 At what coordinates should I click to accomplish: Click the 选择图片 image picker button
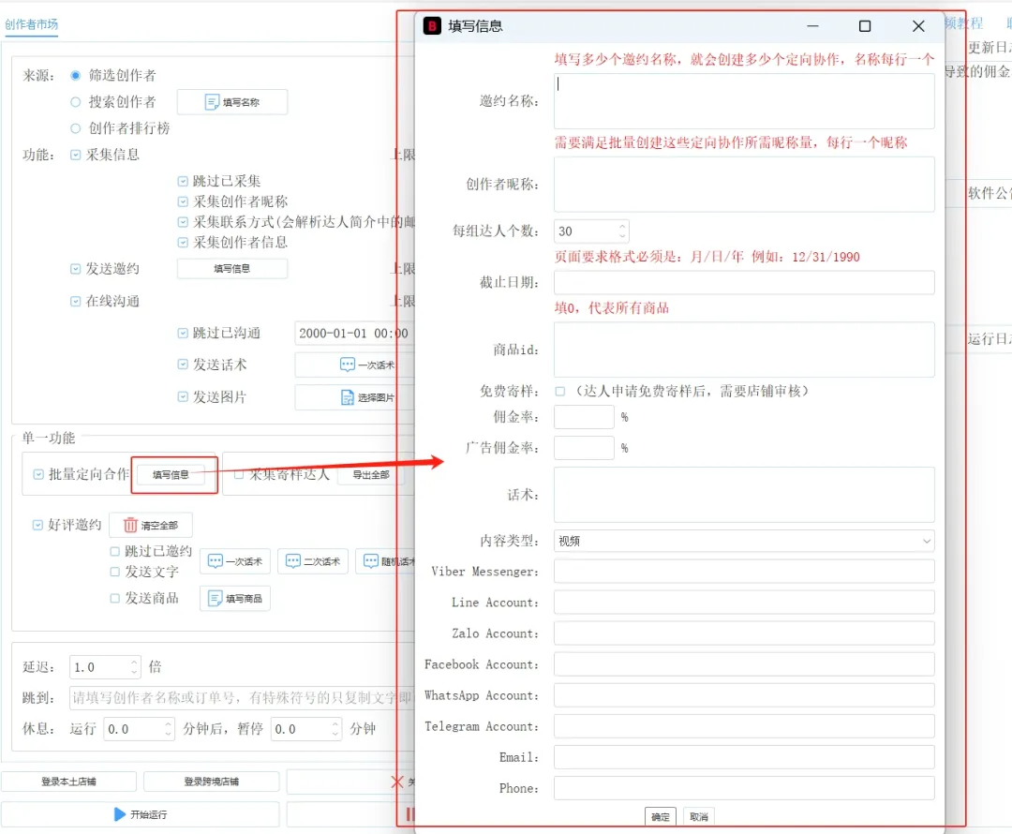353,397
